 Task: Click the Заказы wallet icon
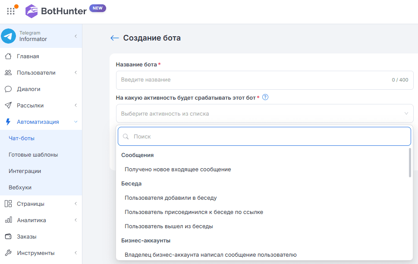[8, 236]
